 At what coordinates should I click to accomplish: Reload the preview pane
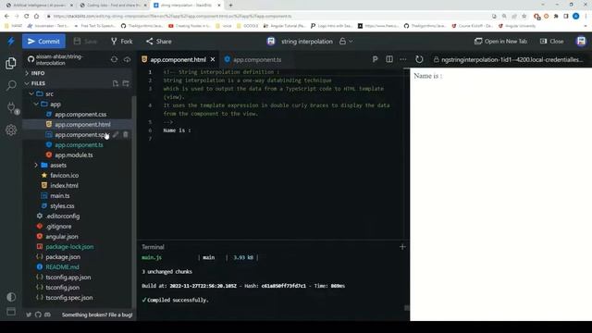pyautogui.click(x=419, y=59)
